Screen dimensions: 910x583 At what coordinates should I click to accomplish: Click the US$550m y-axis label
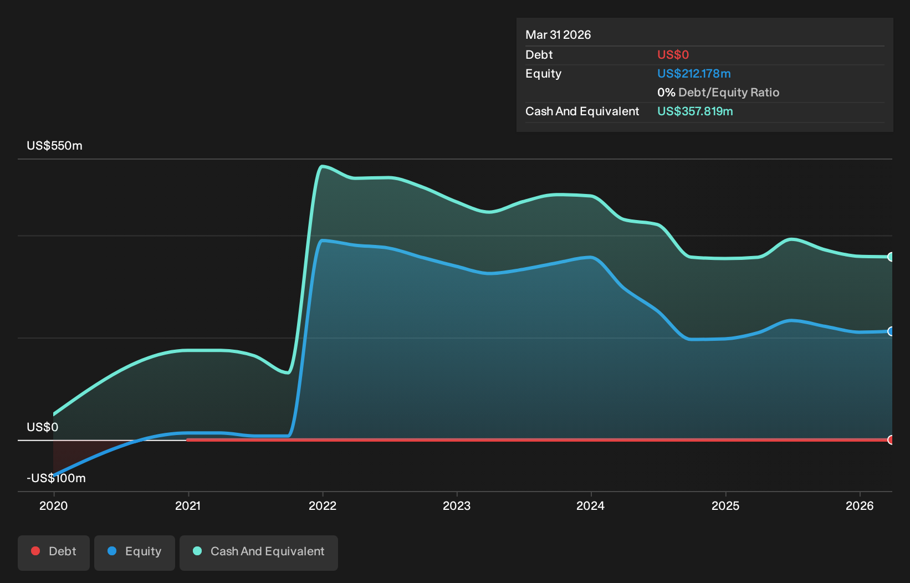pyautogui.click(x=54, y=146)
